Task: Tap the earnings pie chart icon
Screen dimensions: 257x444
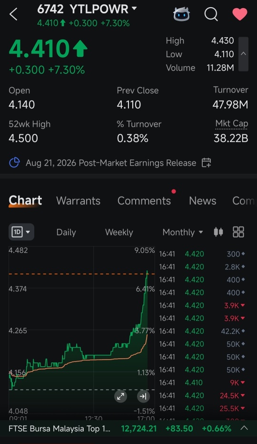Action: (14, 163)
